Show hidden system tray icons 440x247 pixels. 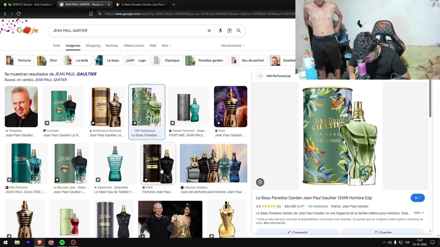click(x=384, y=243)
